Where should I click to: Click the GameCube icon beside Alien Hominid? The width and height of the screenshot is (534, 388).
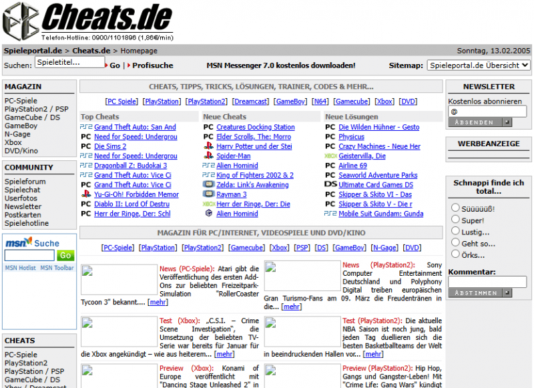click(x=209, y=214)
